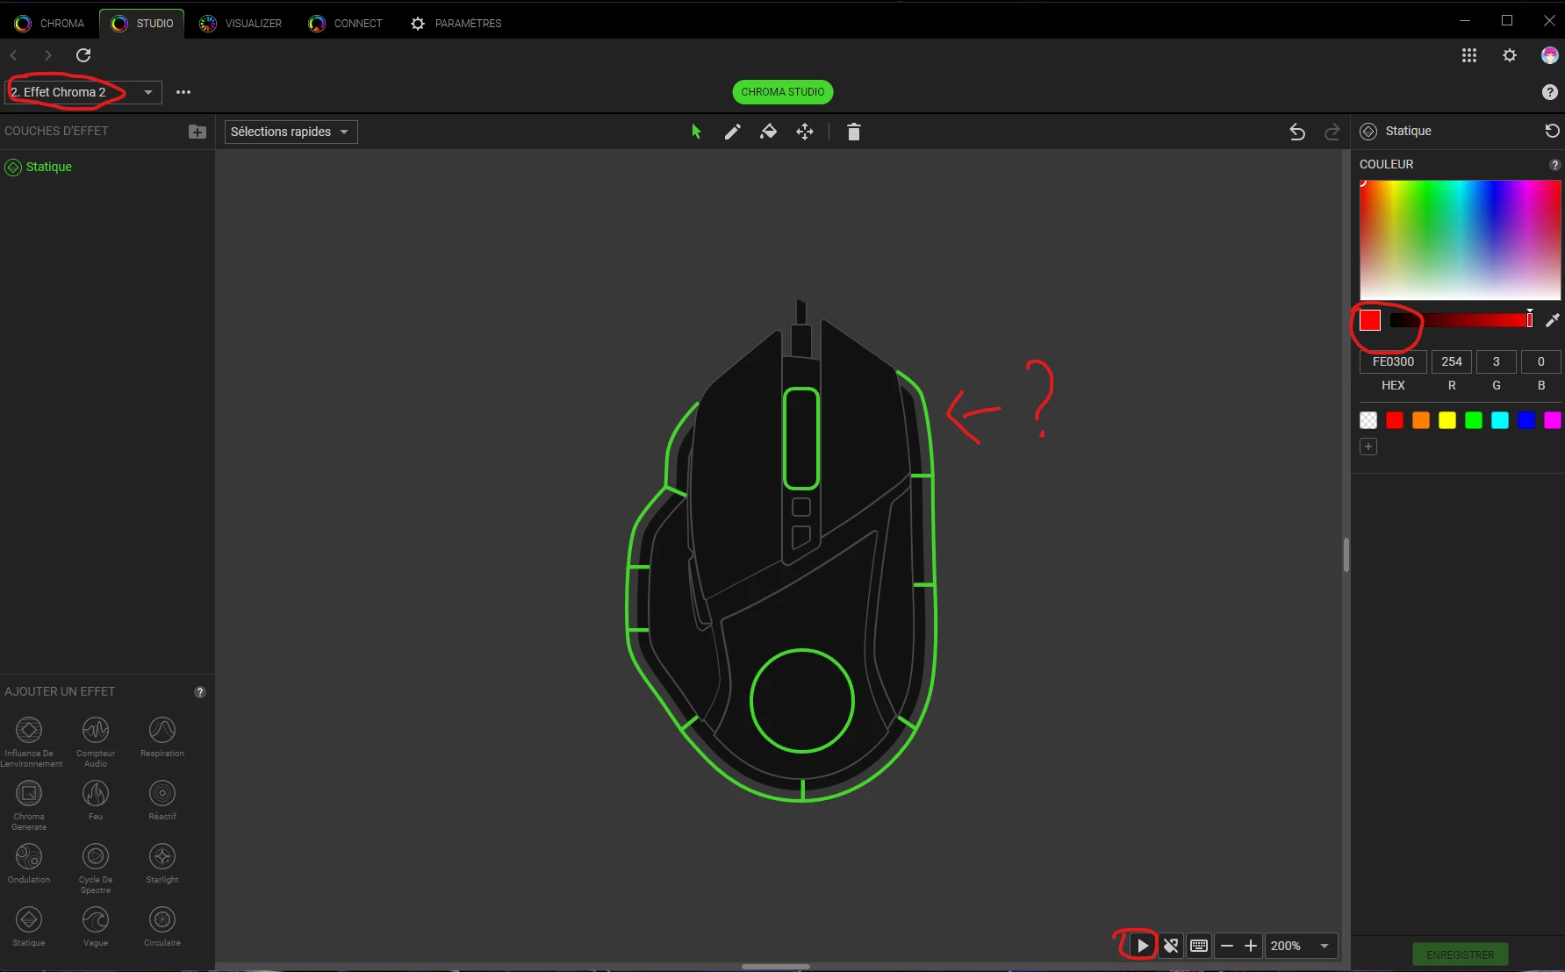Image resolution: width=1565 pixels, height=972 pixels.
Task: Open the 200% zoom level dropdown
Action: [1302, 946]
